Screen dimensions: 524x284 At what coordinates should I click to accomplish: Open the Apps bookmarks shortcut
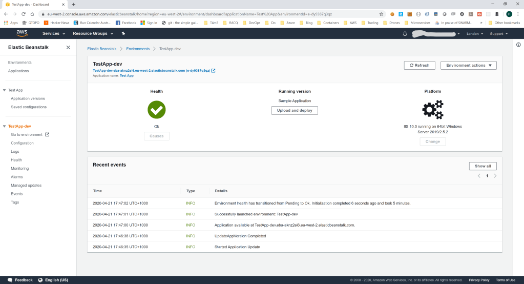point(11,23)
